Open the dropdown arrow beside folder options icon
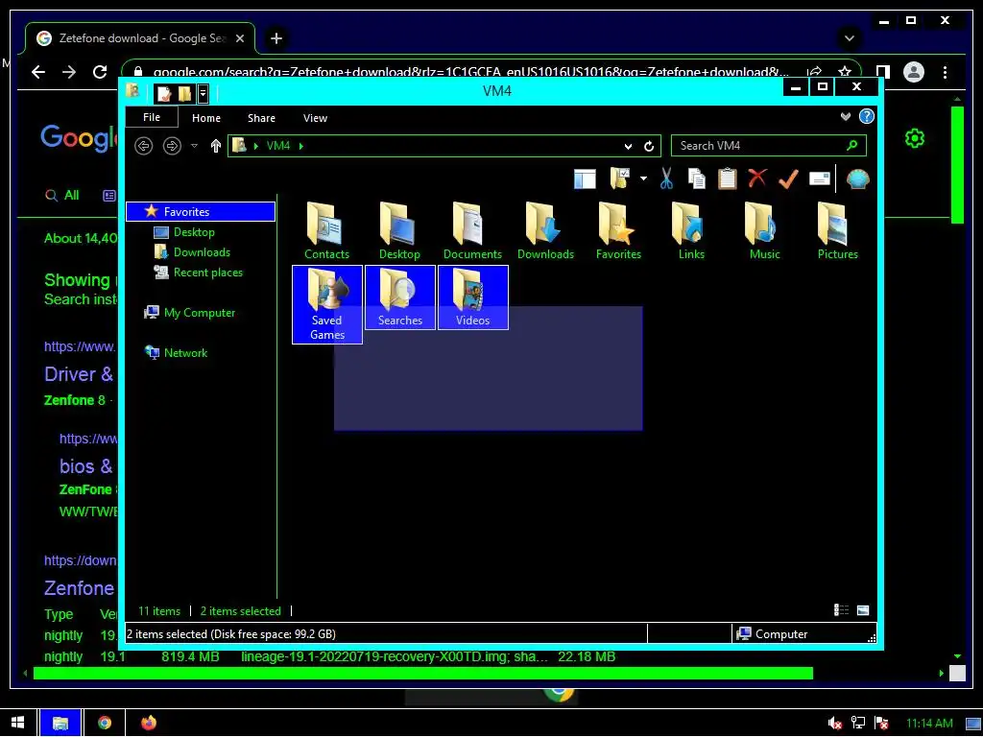The width and height of the screenshot is (983, 737). (643, 179)
